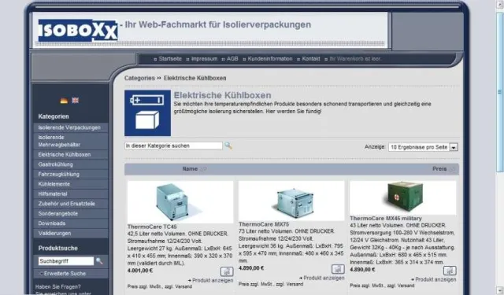Click the ISOBOXX logo
This screenshot has height=295, width=504.
(78, 31)
